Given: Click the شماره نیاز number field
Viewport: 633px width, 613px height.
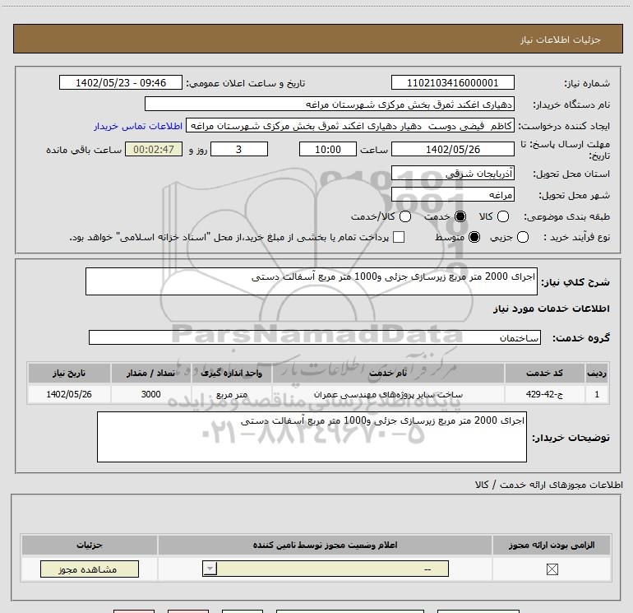Looking at the screenshot, I should tap(452, 82).
